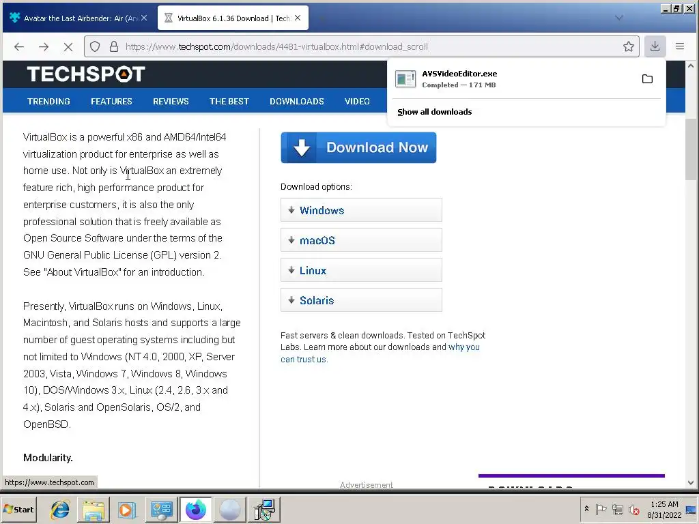This screenshot has height=524, width=699.
Task: Click the 1:25 AM clock in tray
Action: point(664,504)
